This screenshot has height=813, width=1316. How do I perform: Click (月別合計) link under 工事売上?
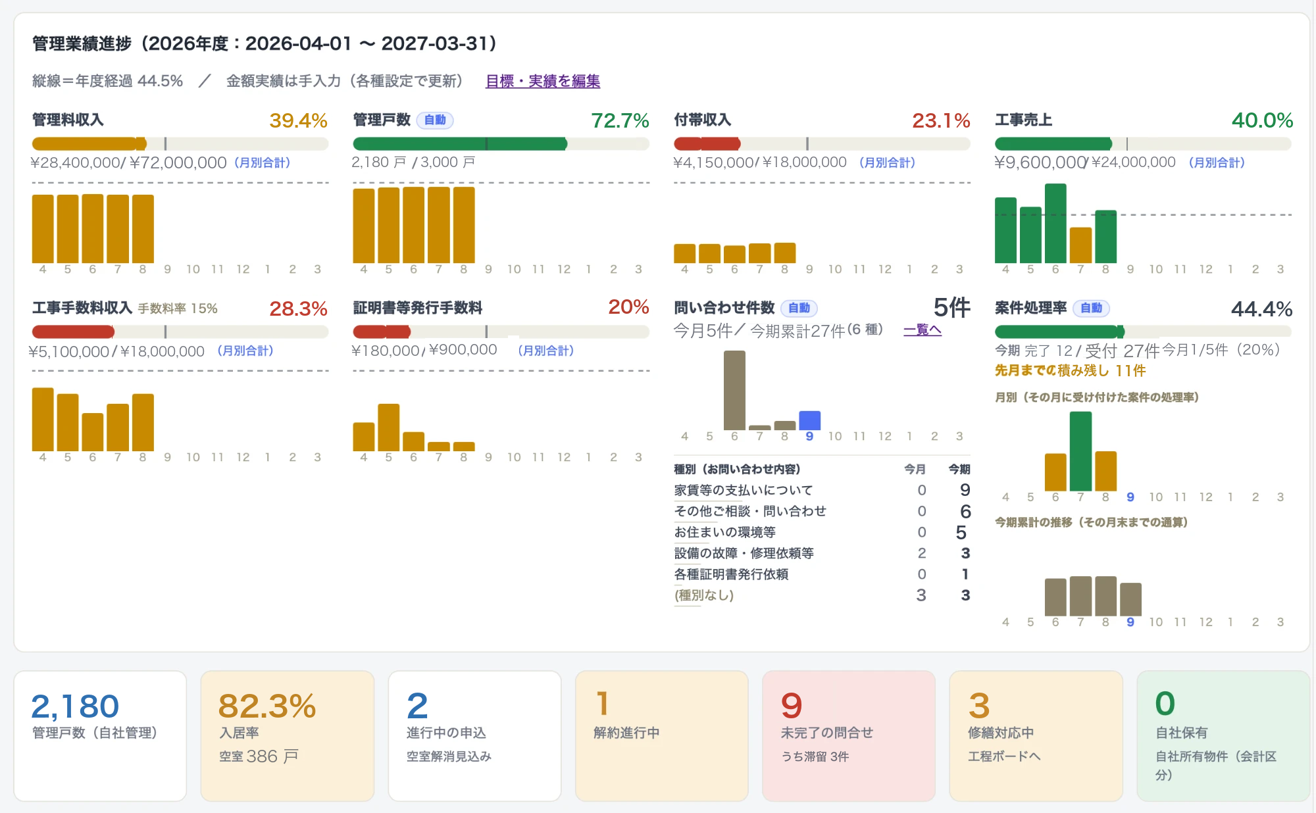tap(1217, 162)
